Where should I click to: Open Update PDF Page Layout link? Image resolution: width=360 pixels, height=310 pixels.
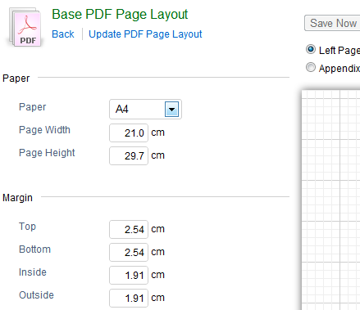coord(145,34)
